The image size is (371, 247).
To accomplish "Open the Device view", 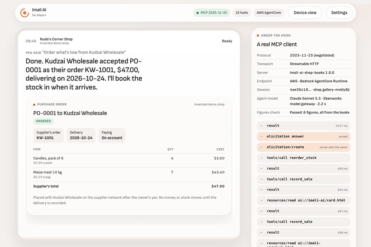I will coord(305,13).
